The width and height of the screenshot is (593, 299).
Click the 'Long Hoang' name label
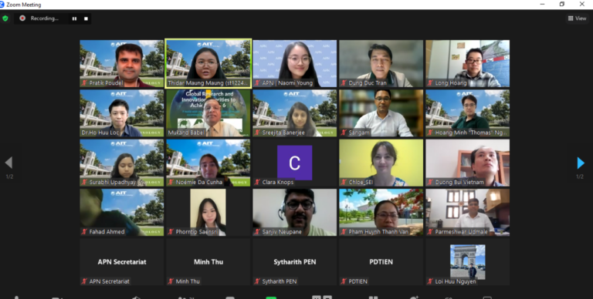(451, 83)
